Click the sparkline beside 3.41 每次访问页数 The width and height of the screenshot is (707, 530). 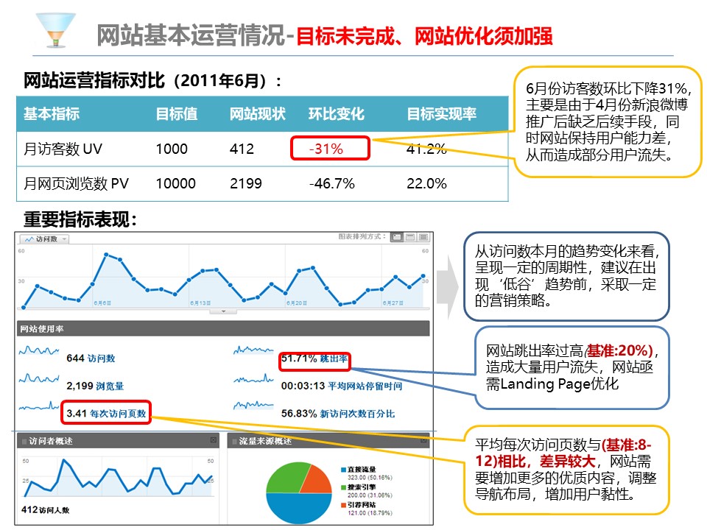[x=39, y=406]
